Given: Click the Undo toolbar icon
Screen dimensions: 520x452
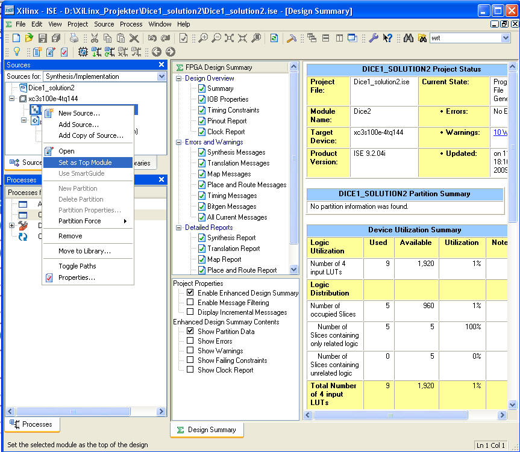Looking at the screenshot, I should click(152, 38).
